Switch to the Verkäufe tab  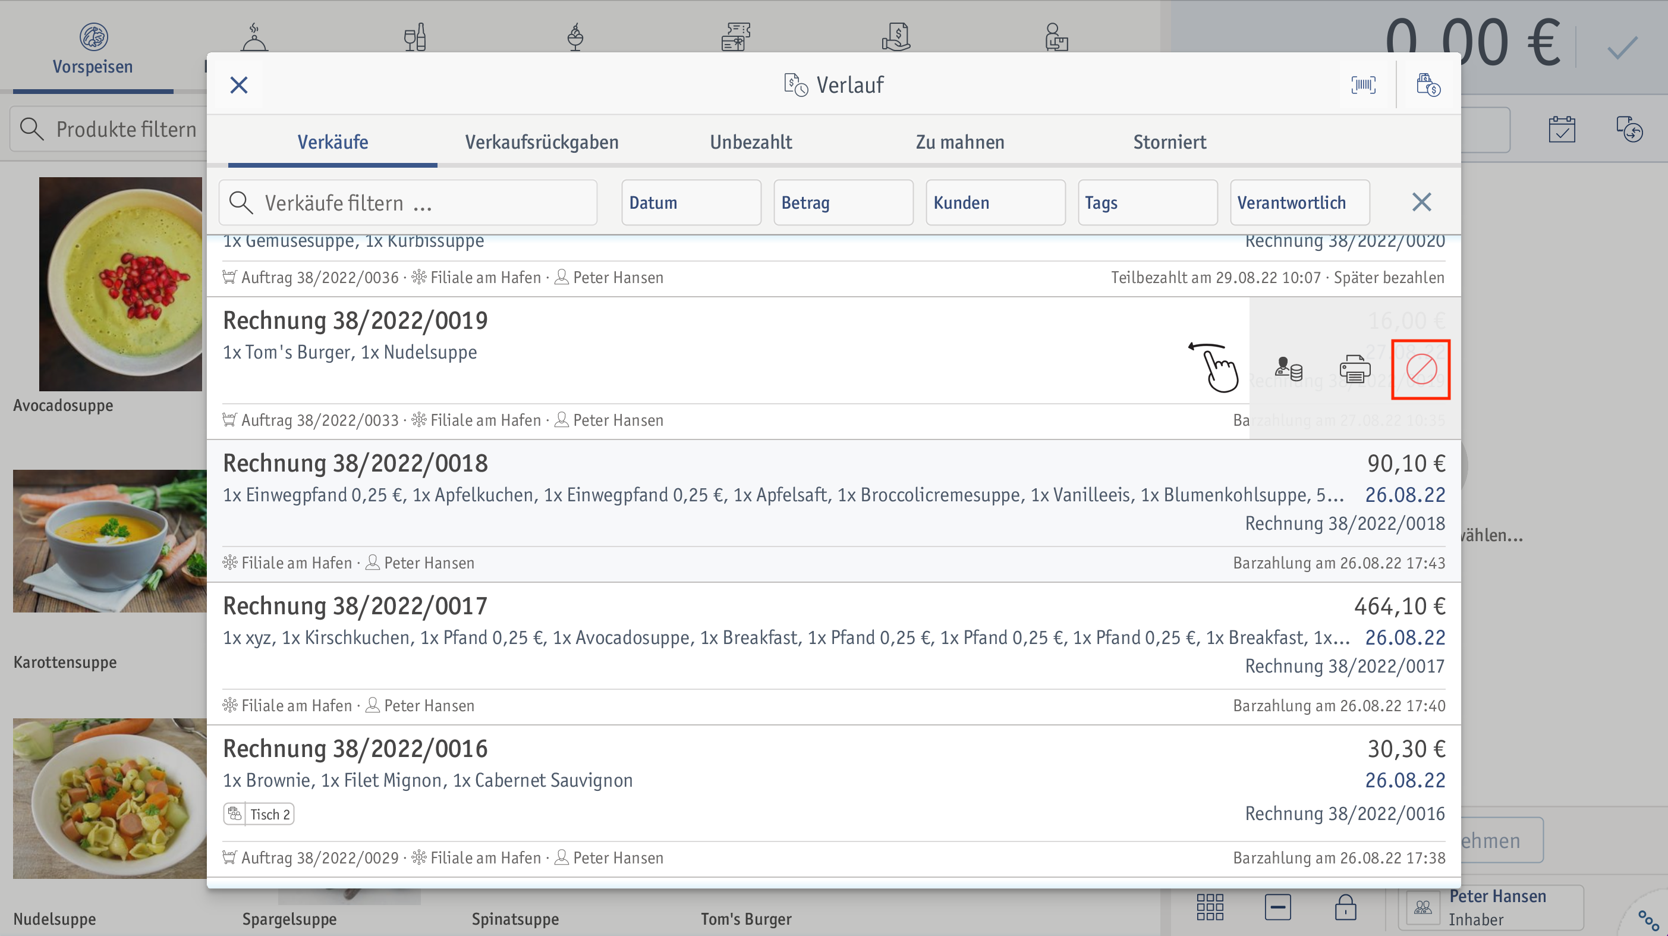point(333,142)
